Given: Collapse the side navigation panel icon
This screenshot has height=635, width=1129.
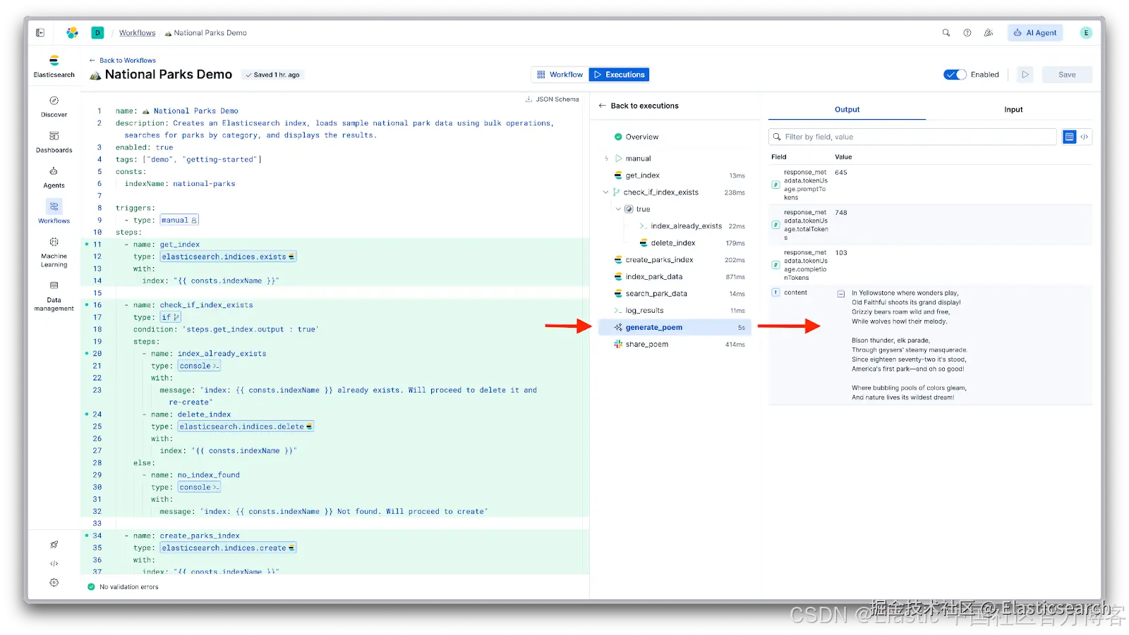Looking at the screenshot, I should tap(40, 32).
